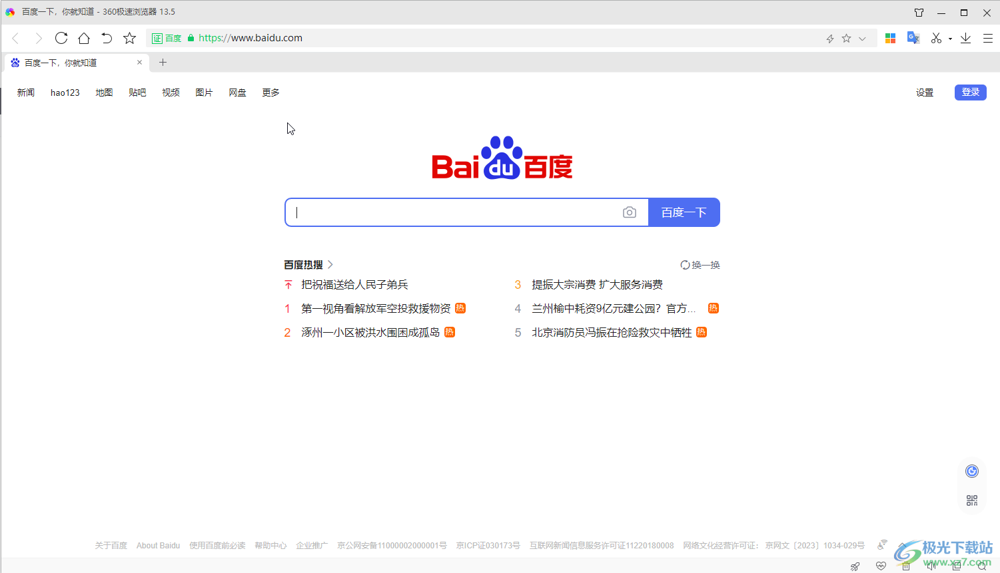Open 京公网安备11000002000001号 footer link

point(392,546)
